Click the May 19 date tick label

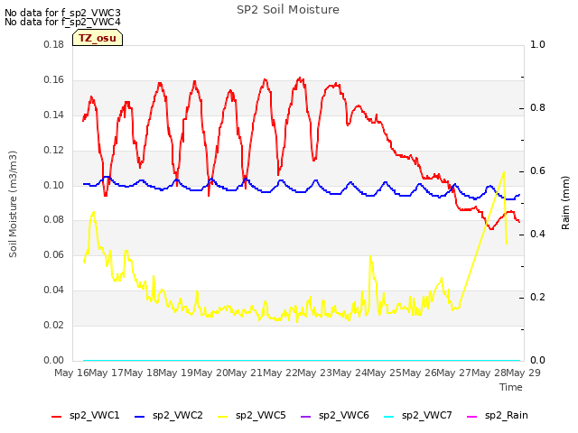click(x=175, y=373)
